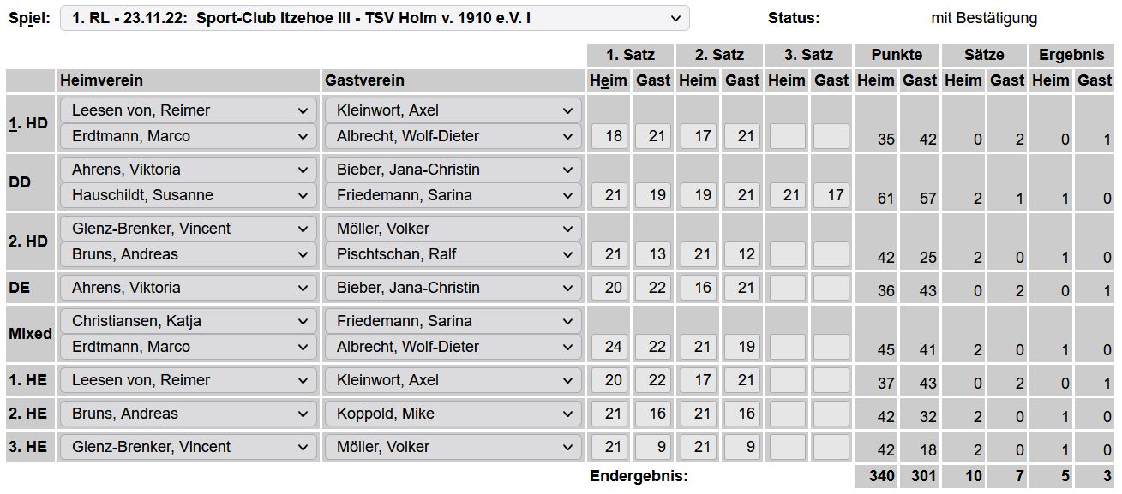The image size is (1122, 494).
Task: Click 1. HE empty third set guest field
Action: (x=831, y=380)
